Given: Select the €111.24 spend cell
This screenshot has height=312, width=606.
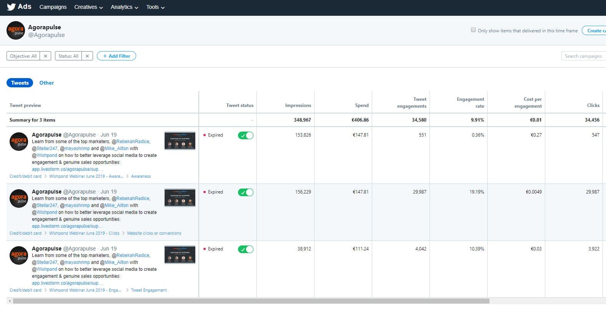Looking at the screenshot, I should 361,249.
